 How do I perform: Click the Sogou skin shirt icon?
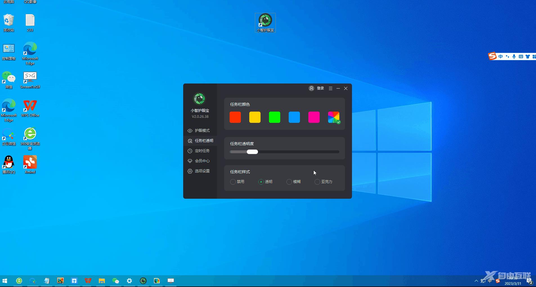[528, 57]
